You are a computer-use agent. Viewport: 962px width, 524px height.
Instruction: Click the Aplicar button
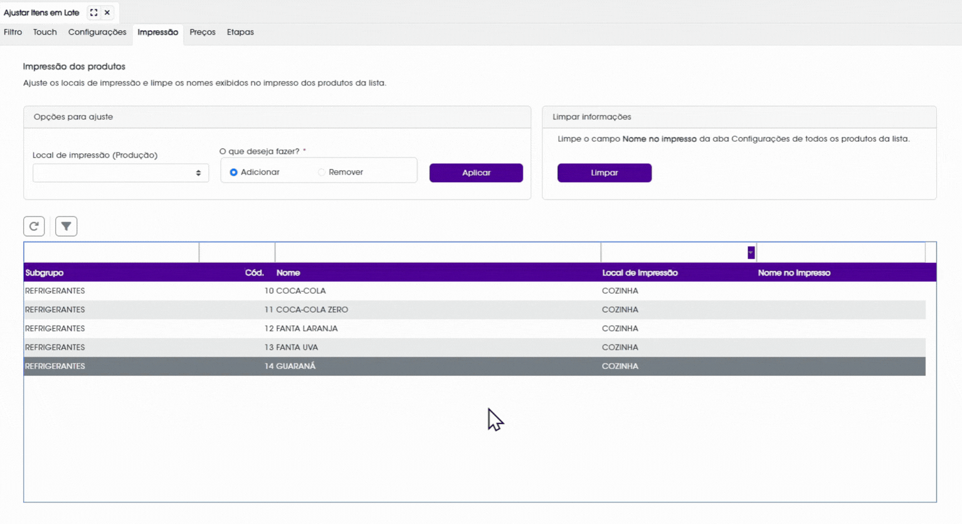coord(476,173)
